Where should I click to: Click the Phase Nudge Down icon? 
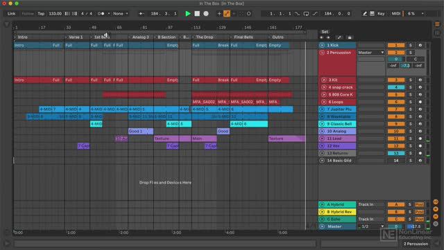[67, 14]
